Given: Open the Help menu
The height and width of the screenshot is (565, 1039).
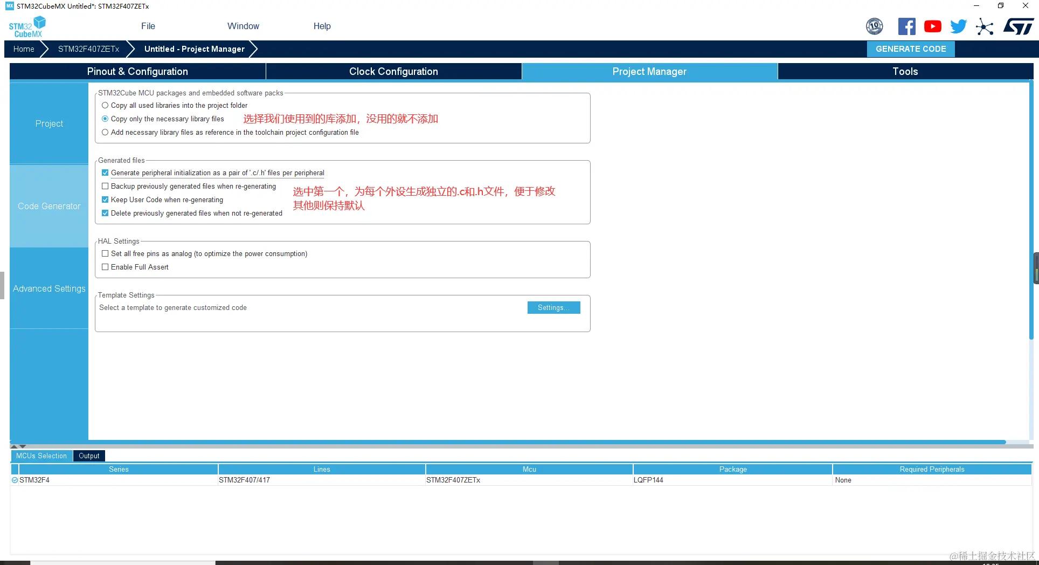Looking at the screenshot, I should coord(322,26).
